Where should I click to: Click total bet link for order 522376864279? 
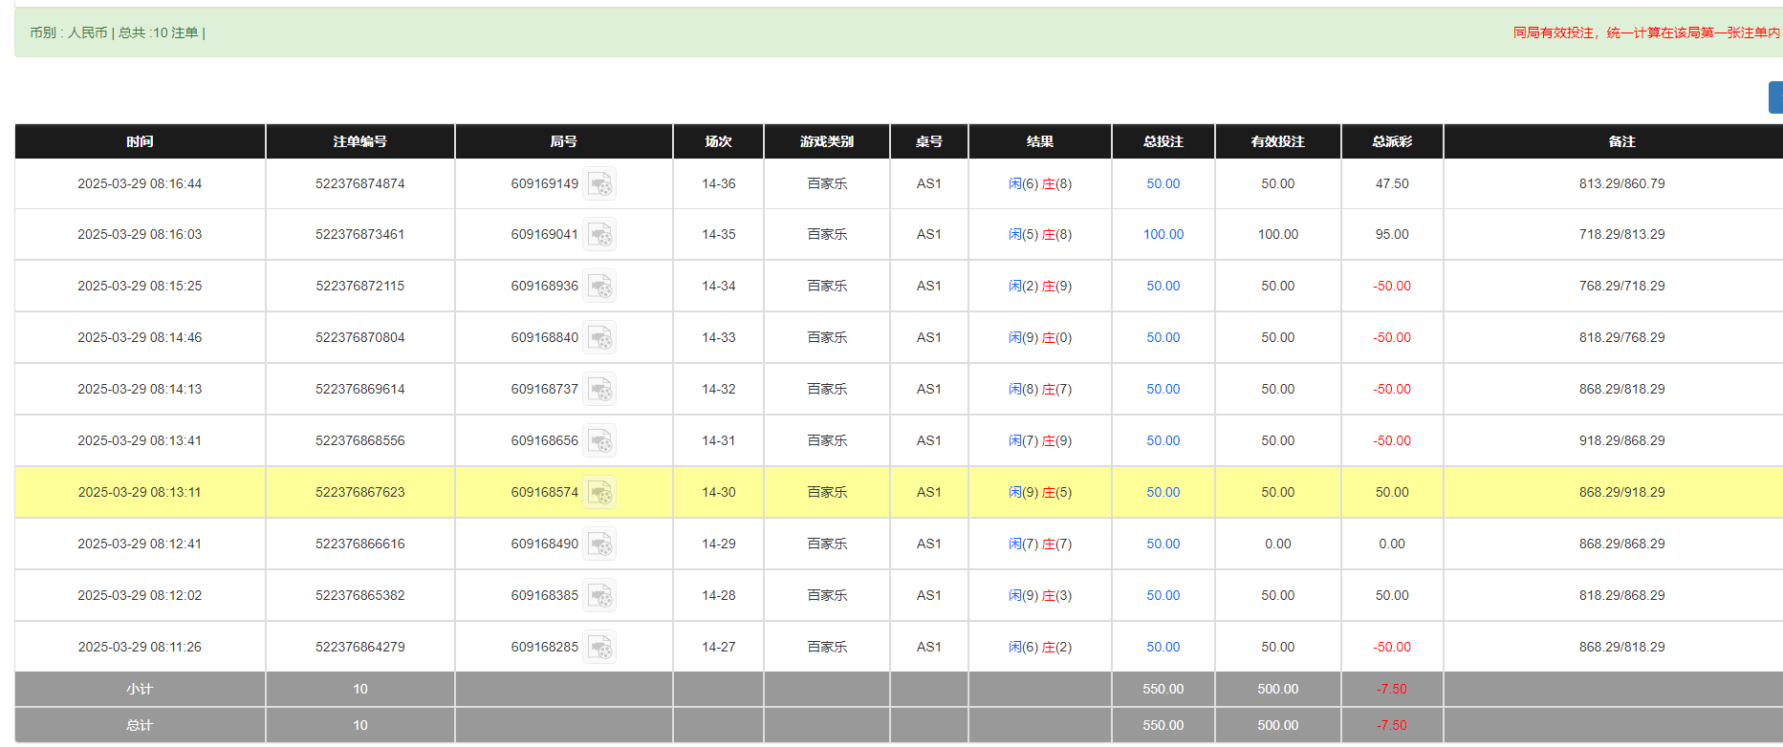tap(1163, 648)
